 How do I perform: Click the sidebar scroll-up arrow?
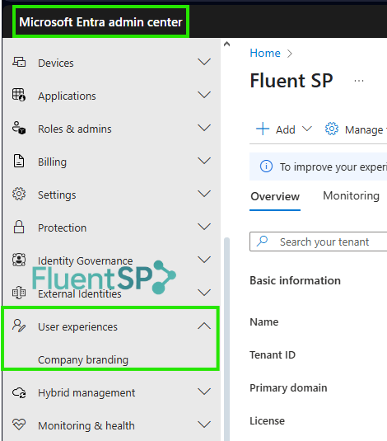pyautogui.click(x=226, y=44)
